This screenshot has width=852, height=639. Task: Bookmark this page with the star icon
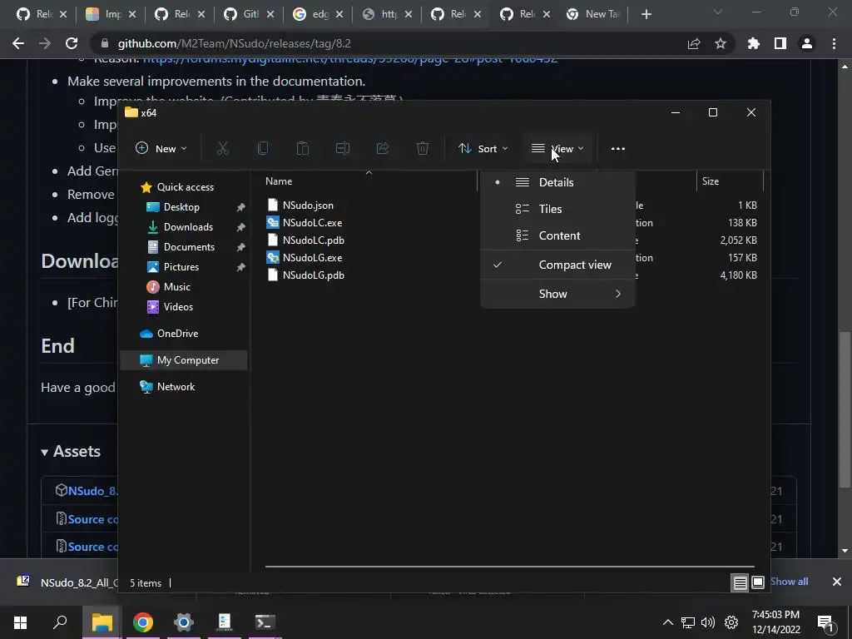click(x=721, y=43)
